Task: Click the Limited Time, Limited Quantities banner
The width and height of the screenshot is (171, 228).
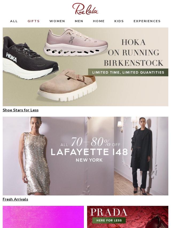Action: click(128, 72)
